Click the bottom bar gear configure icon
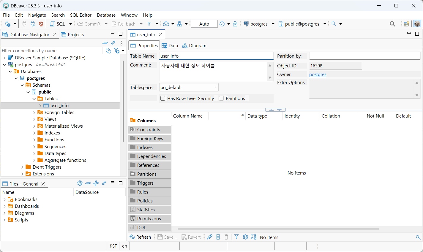The height and width of the screenshot is (252, 423). (x=245, y=237)
